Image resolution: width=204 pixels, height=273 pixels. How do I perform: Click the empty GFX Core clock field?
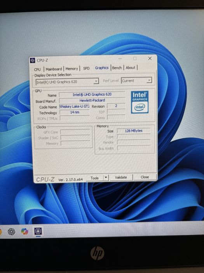(75, 132)
